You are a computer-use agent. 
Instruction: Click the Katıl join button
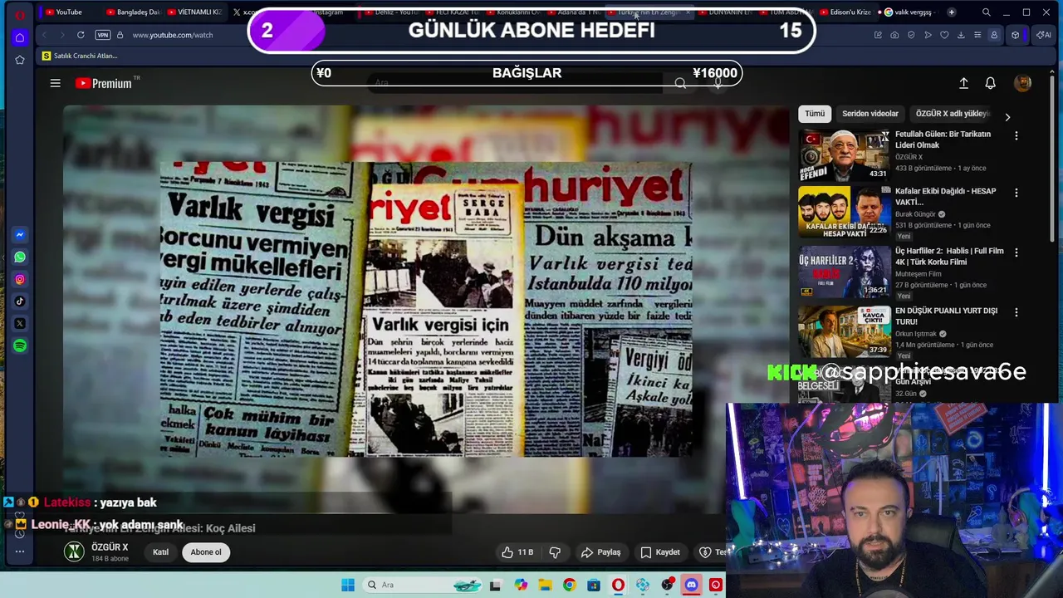pos(160,551)
